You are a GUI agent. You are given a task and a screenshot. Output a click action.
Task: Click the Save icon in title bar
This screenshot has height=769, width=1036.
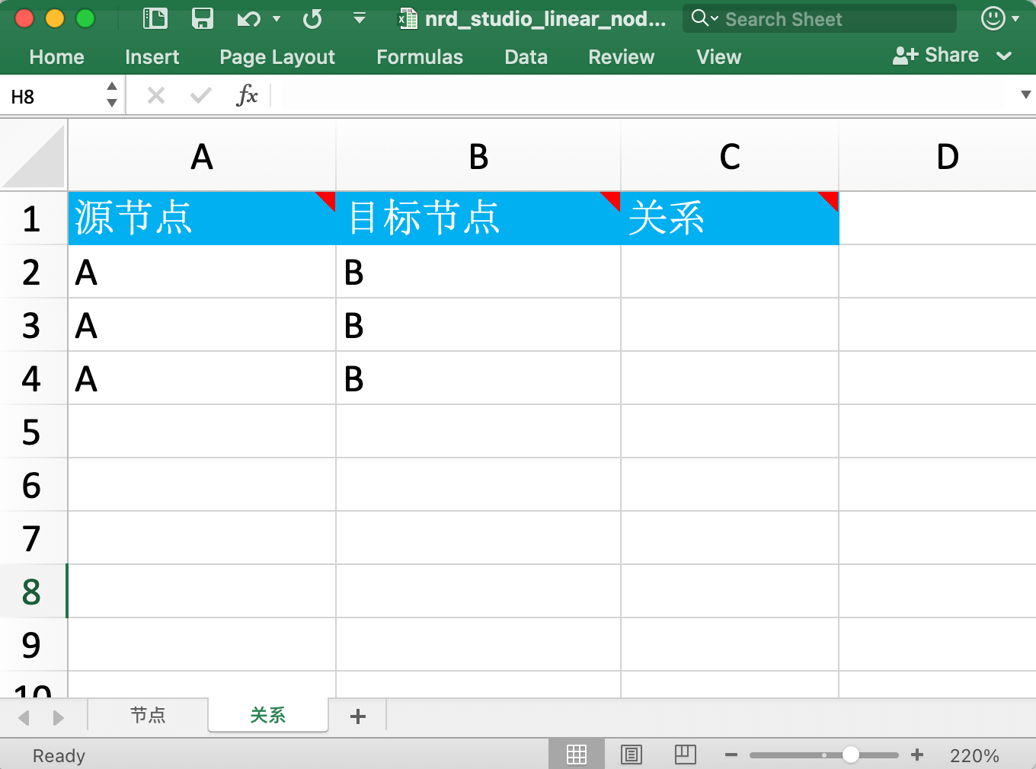click(203, 18)
